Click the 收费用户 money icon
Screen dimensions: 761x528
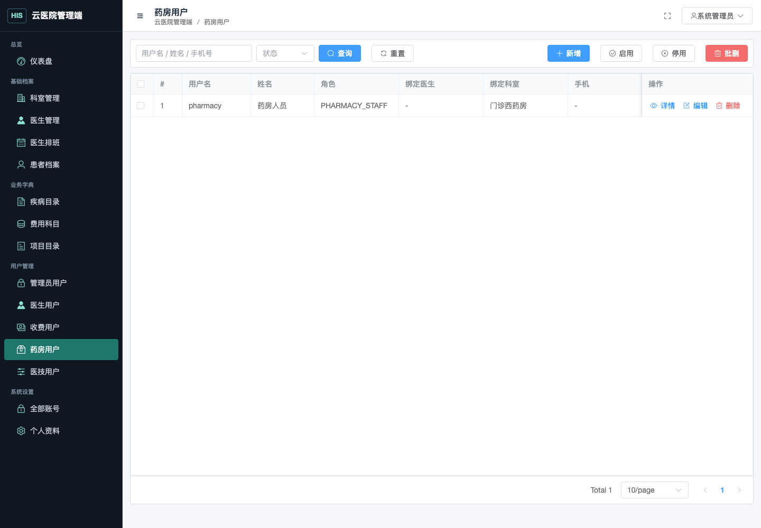[x=21, y=327]
